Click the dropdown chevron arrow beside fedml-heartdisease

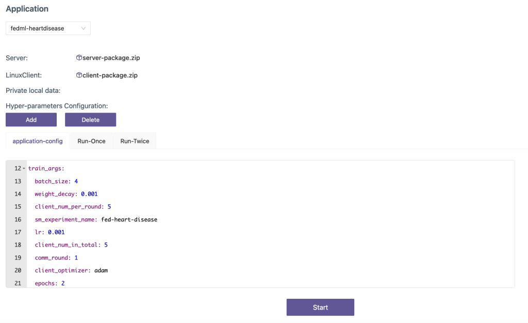(x=83, y=28)
